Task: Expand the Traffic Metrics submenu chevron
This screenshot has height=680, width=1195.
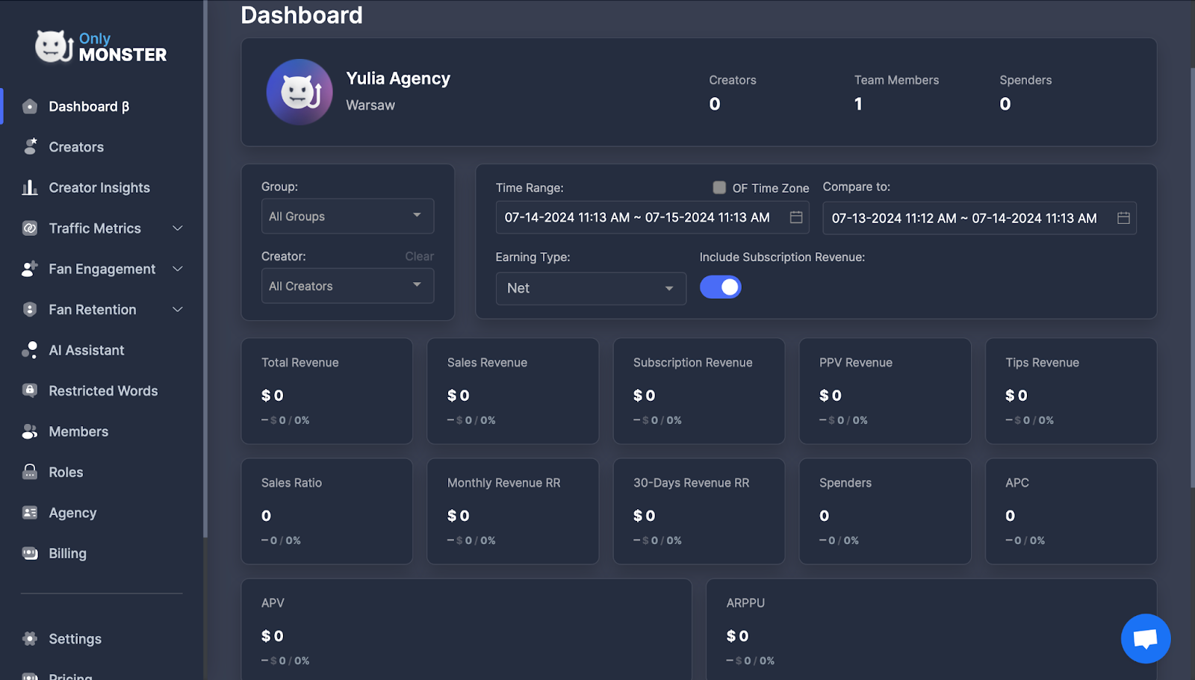Action: pyautogui.click(x=178, y=228)
